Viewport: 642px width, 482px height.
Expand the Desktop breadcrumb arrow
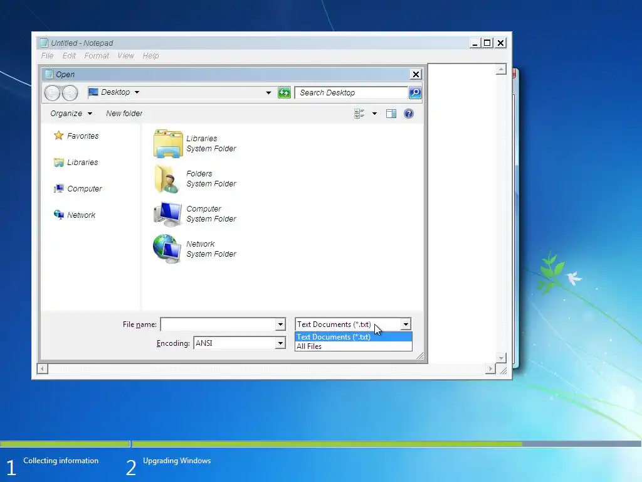click(x=137, y=92)
